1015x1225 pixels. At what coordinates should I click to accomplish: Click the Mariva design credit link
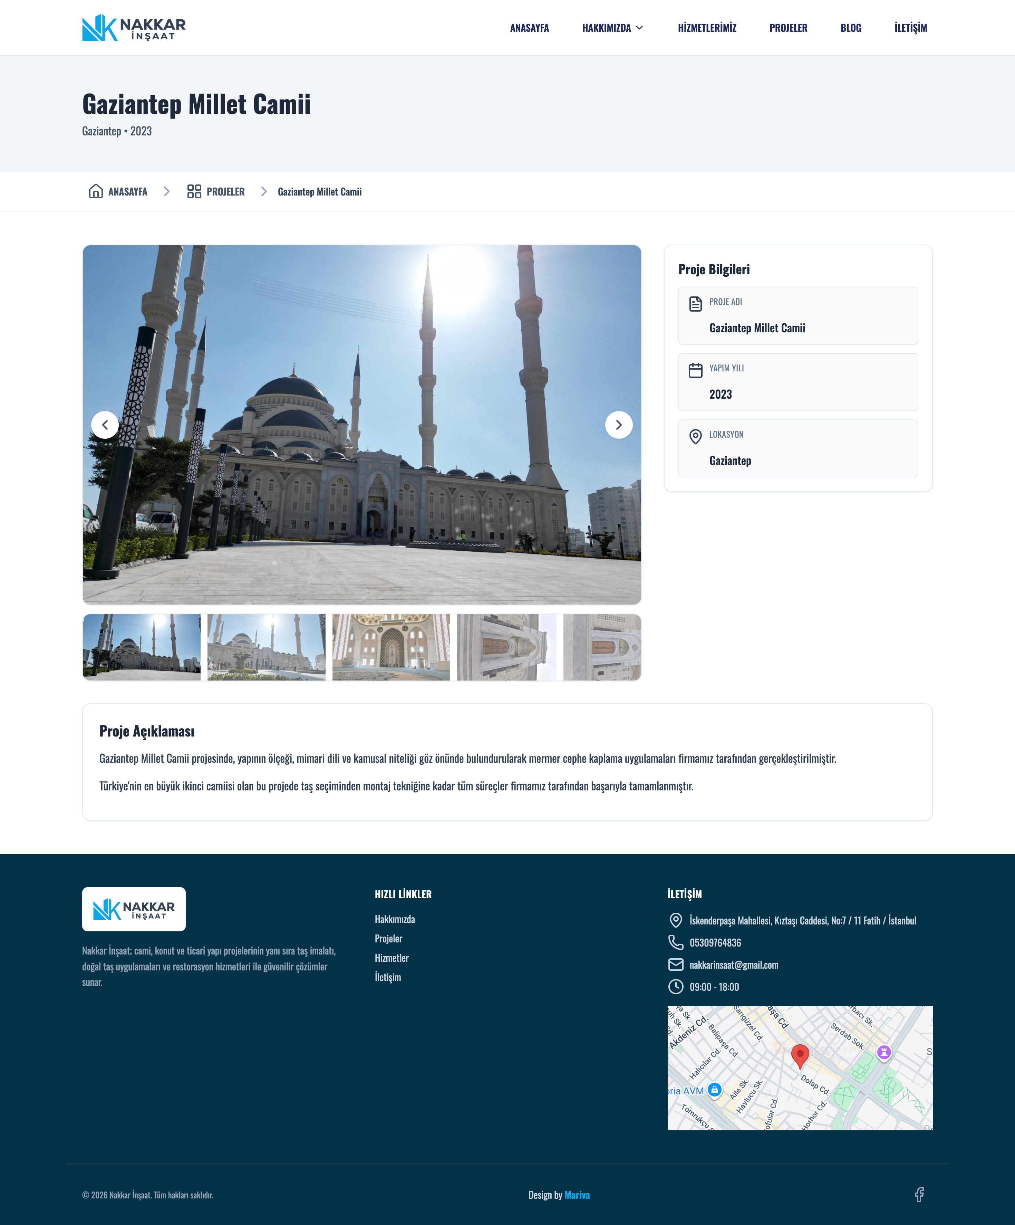point(577,1195)
